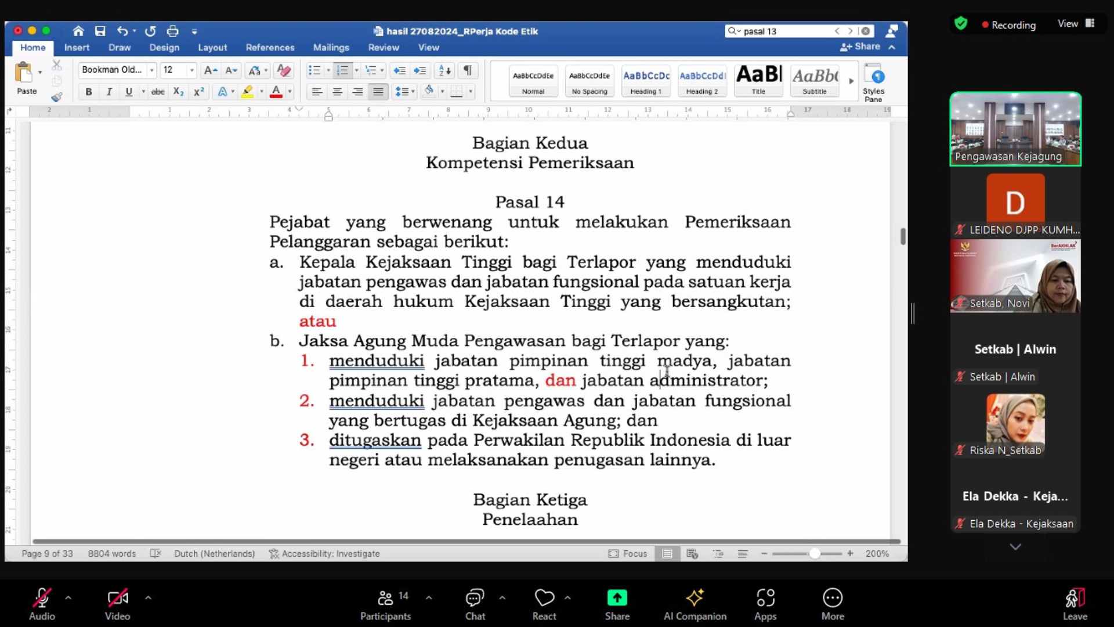Open Zoom View layout options

(1075, 24)
